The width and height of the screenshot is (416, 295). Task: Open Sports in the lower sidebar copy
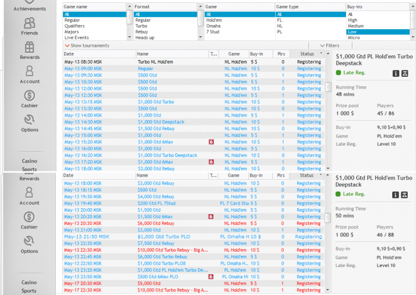point(29,290)
